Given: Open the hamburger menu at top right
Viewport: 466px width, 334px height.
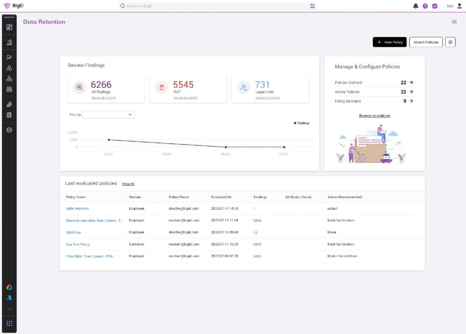Looking at the screenshot, I should tap(454, 22).
